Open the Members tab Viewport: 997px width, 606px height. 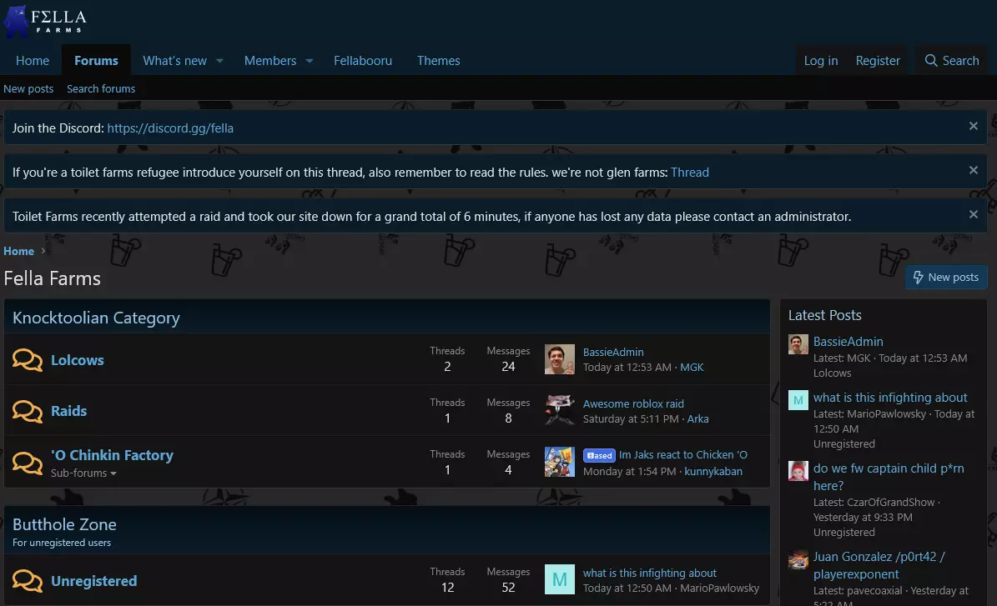[270, 60]
